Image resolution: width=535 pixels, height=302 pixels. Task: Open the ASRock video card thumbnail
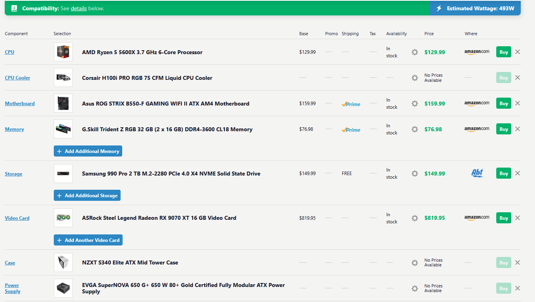pos(63,218)
